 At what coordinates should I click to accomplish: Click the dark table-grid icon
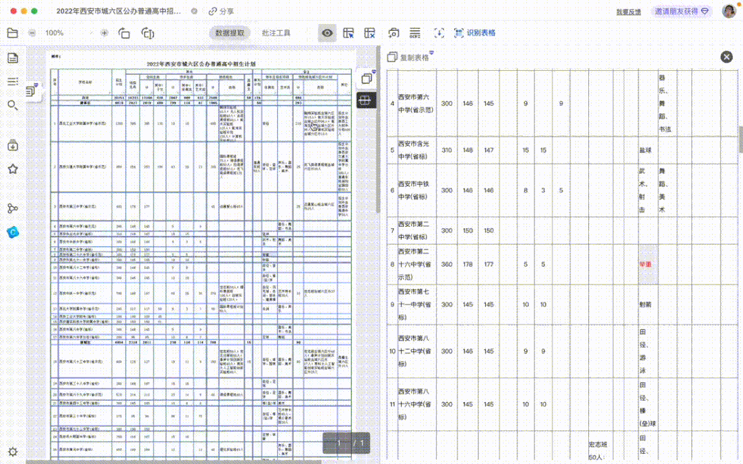point(366,100)
